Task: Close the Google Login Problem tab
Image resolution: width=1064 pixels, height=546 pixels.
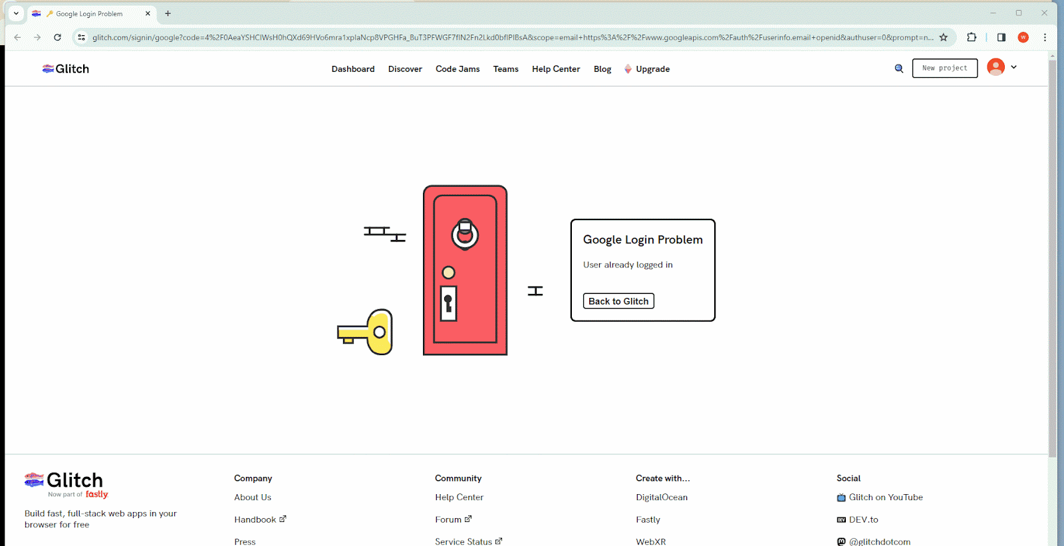Action: (x=148, y=13)
